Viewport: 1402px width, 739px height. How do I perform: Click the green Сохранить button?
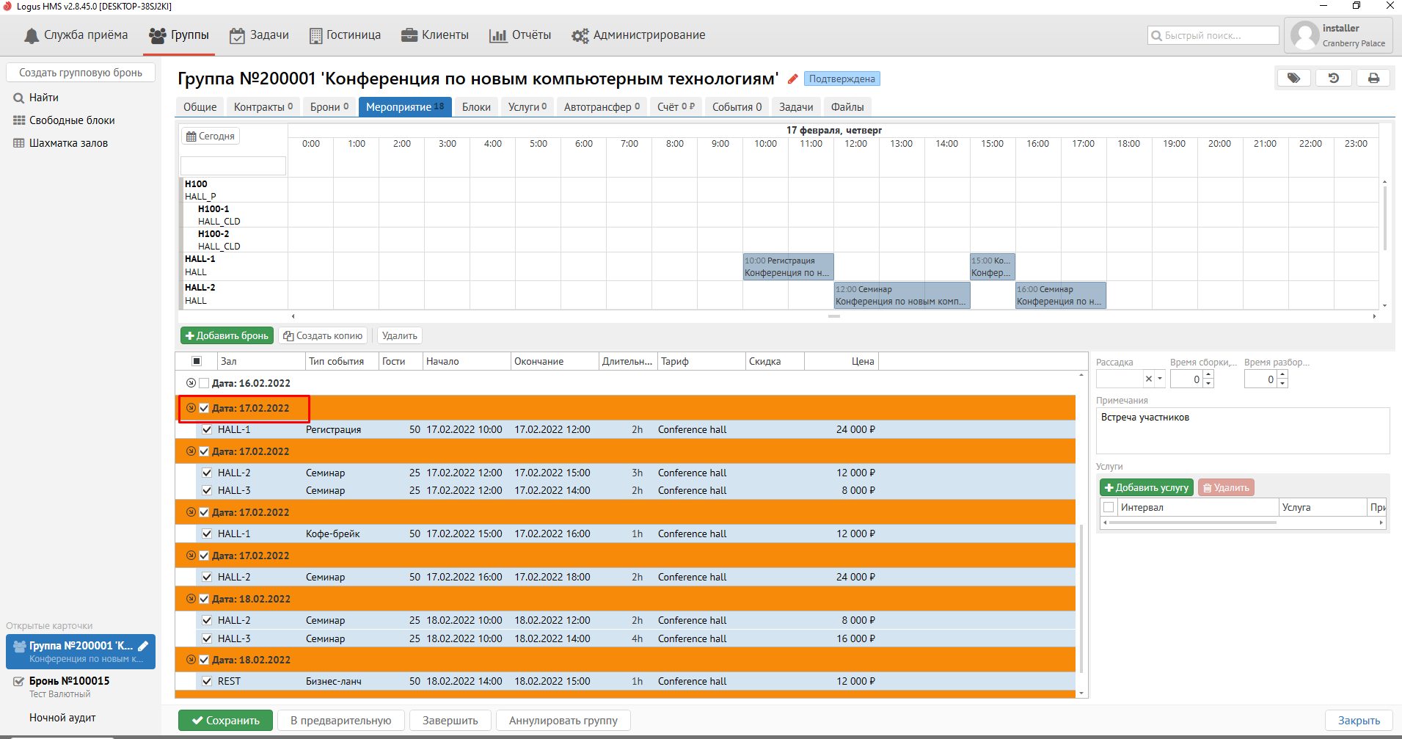tap(225, 721)
